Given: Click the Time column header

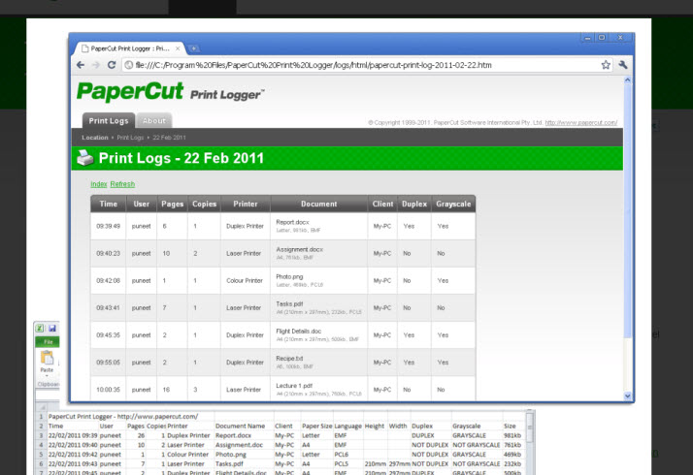Looking at the screenshot, I should pyautogui.click(x=109, y=204).
